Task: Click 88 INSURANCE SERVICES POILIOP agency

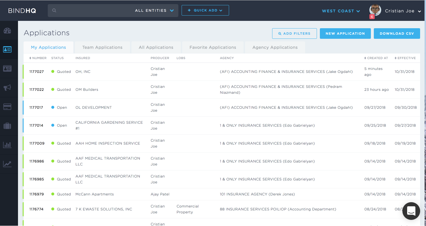Action: (x=278, y=209)
